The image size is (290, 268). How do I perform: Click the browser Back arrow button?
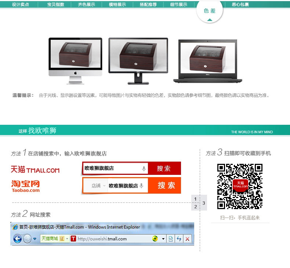tap(18, 239)
